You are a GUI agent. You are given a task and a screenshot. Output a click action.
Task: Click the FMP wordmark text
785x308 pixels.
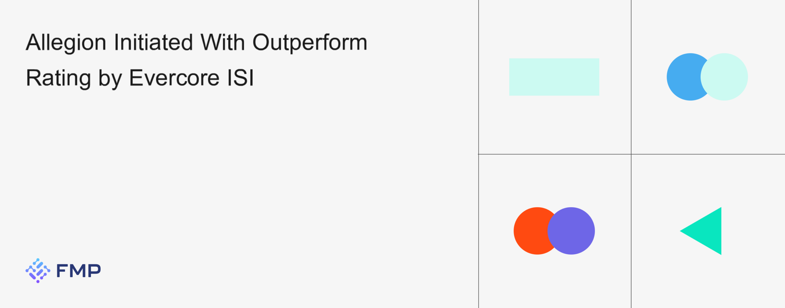(78, 271)
